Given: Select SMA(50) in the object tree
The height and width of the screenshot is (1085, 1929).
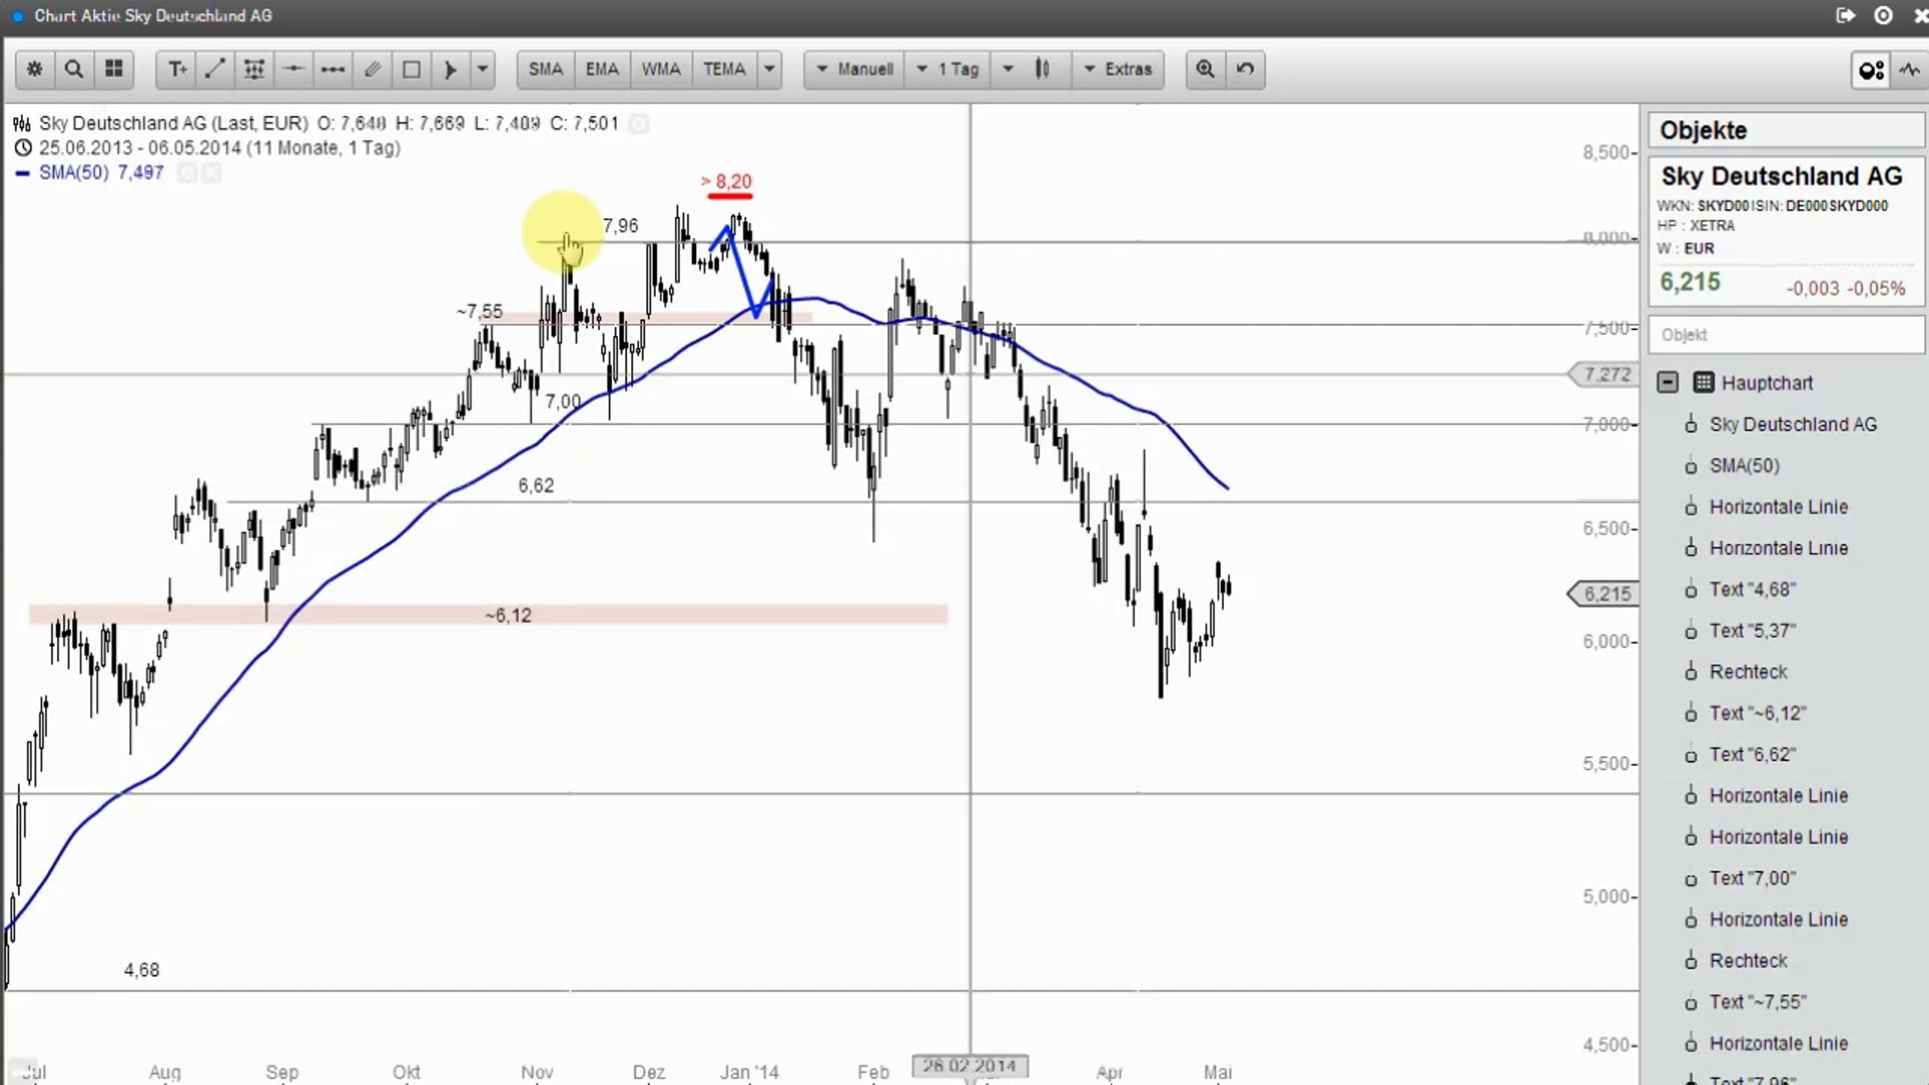Looking at the screenshot, I should (1744, 466).
